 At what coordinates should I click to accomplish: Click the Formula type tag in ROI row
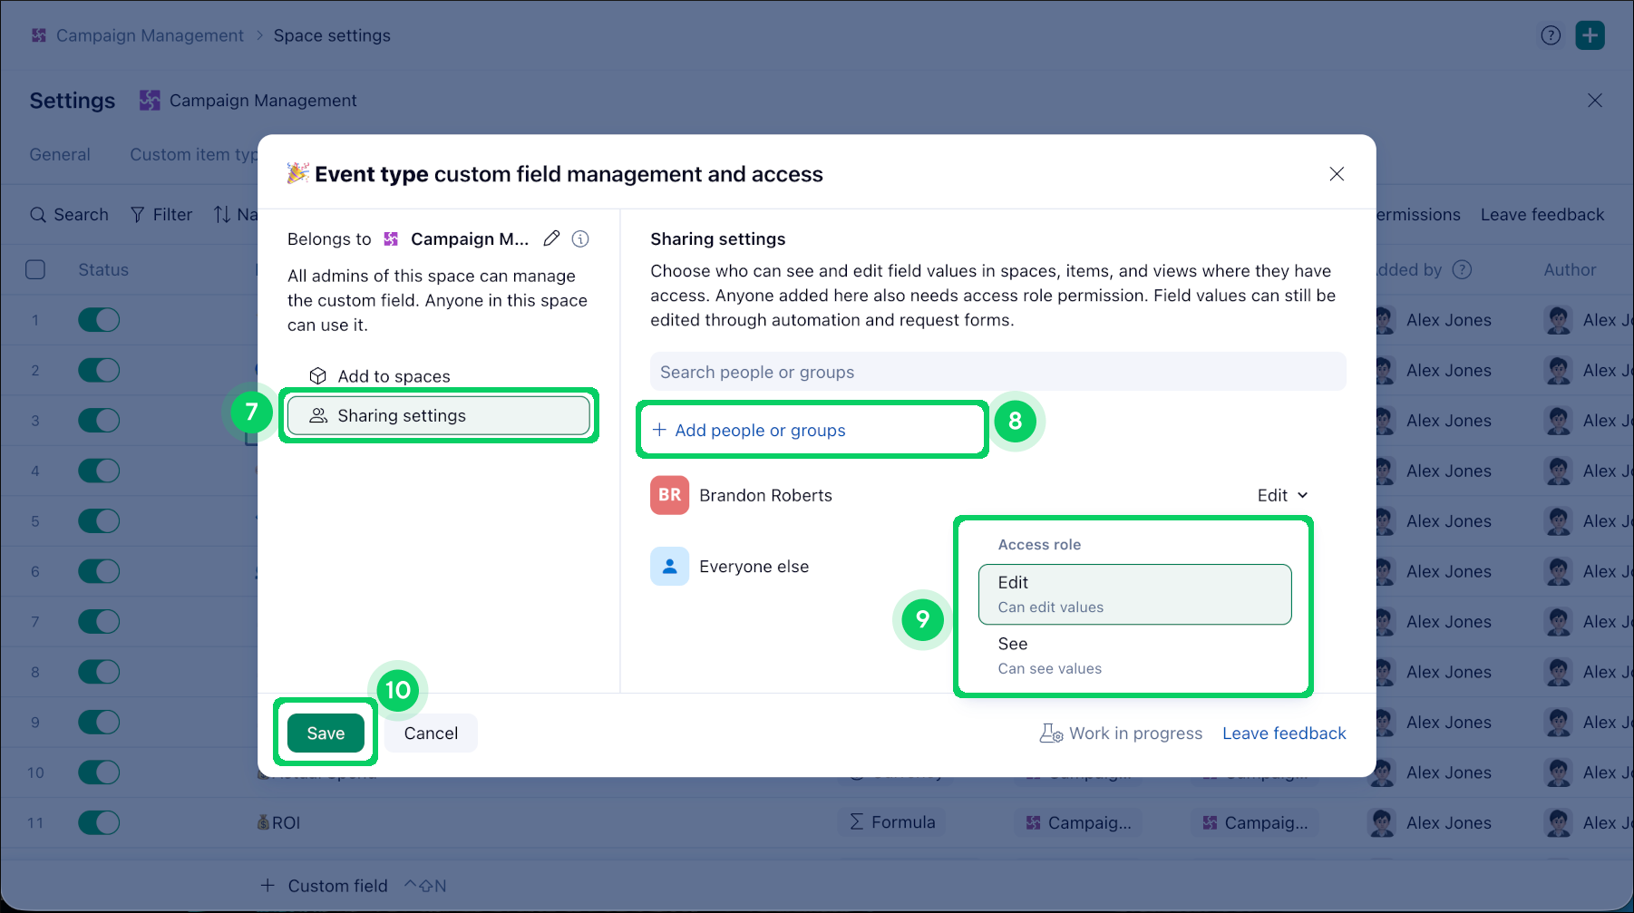pyautogui.click(x=892, y=822)
